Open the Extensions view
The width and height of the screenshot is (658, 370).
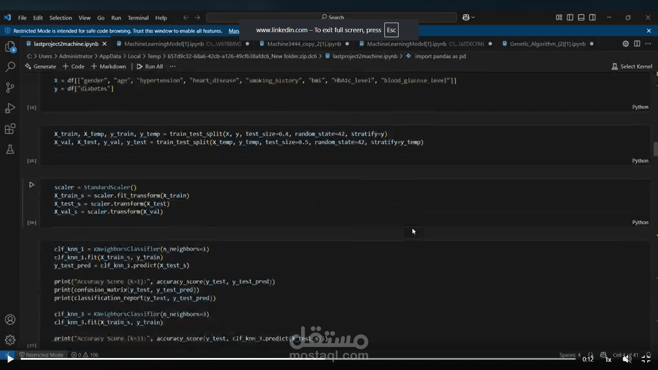pos(10,129)
